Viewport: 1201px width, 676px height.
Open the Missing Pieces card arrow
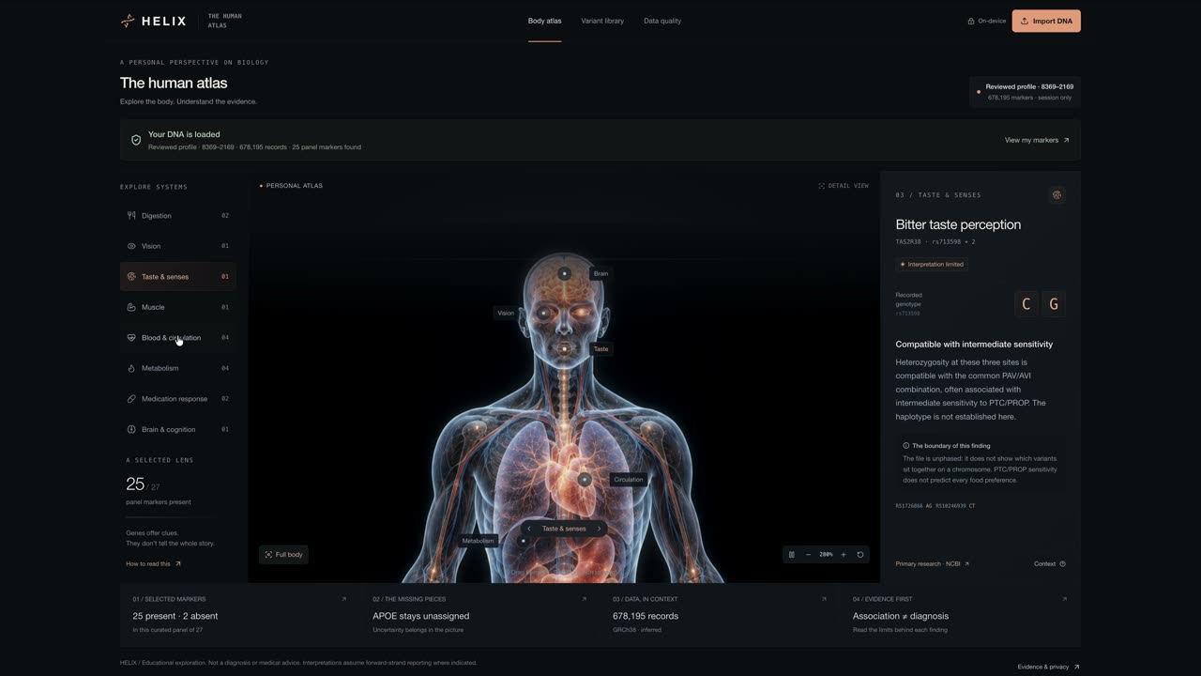584,599
